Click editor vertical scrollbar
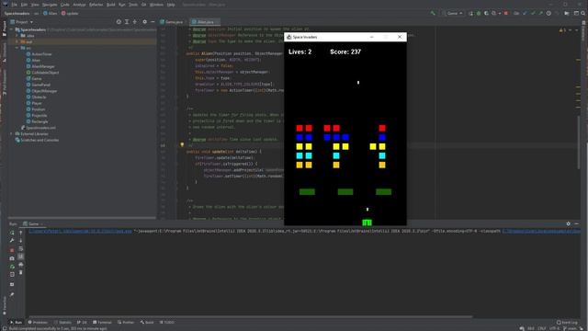The height and width of the screenshot is (331, 588). [x=579, y=143]
